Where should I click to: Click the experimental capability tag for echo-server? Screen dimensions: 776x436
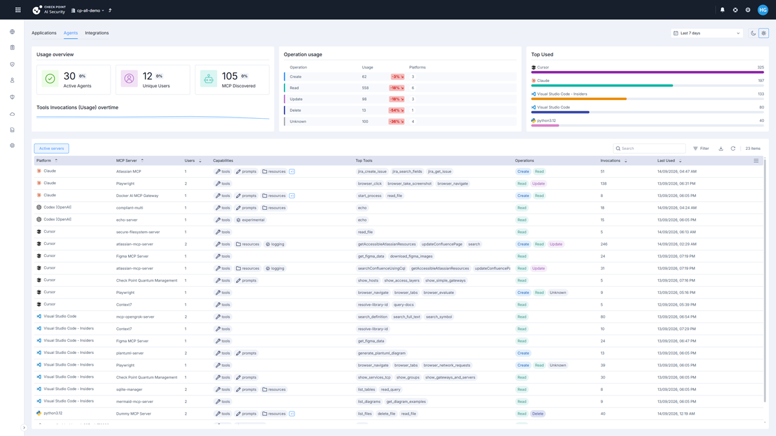(x=250, y=220)
